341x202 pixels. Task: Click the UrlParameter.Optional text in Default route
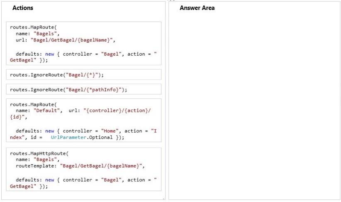click(x=82, y=137)
